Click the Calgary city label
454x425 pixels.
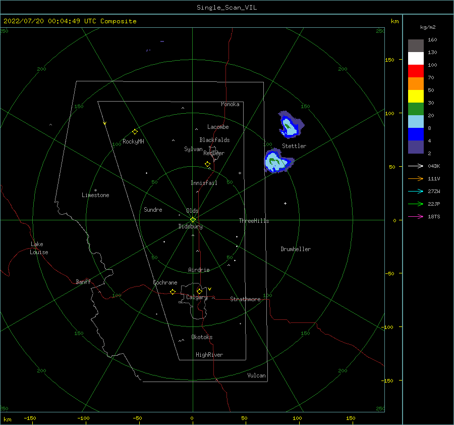(x=197, y=297)
